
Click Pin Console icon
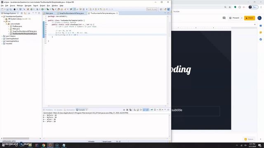click(151, 110)
